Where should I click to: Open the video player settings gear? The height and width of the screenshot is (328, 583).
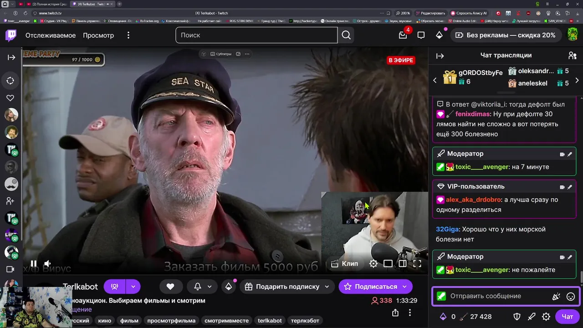click(x=373, y=263)
